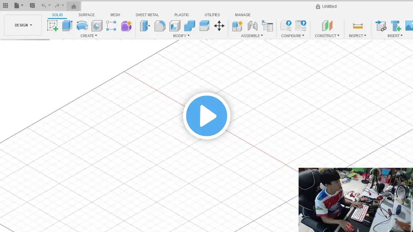Expand the INSERT menu

395,36
